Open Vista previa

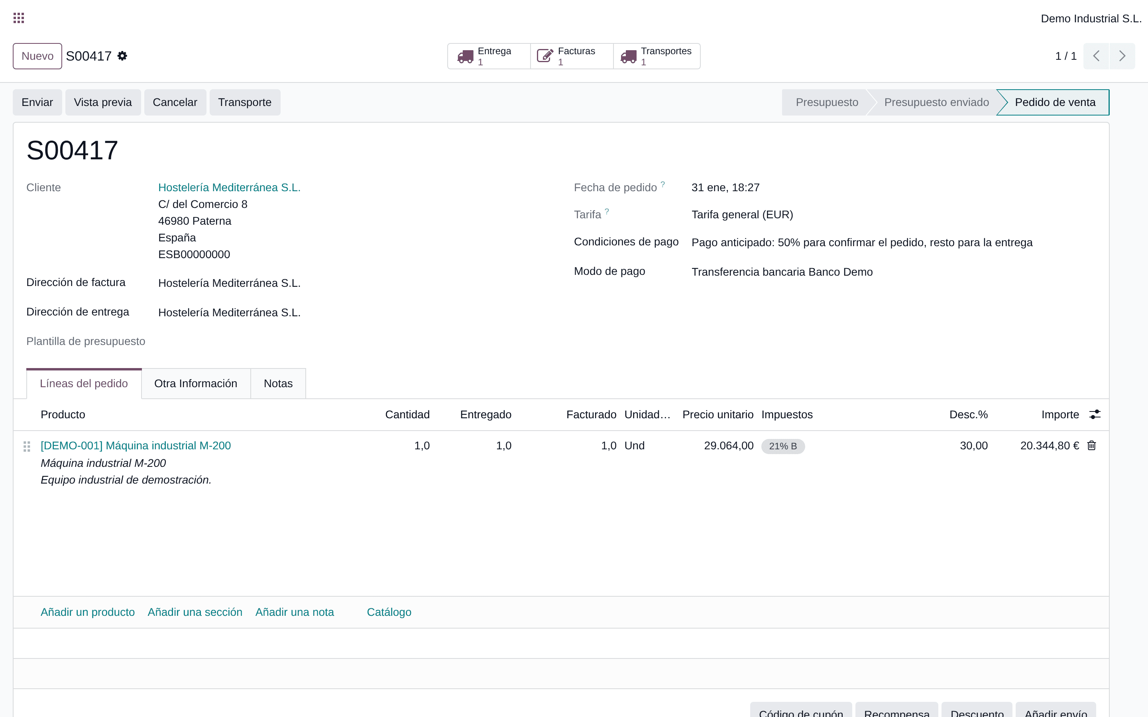click(x=103, y=102)
